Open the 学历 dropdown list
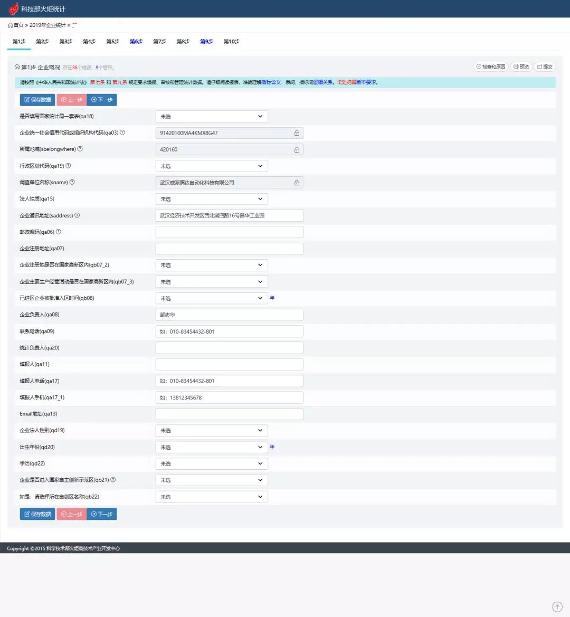The image size is (570, 617). [x=212, y=463]
